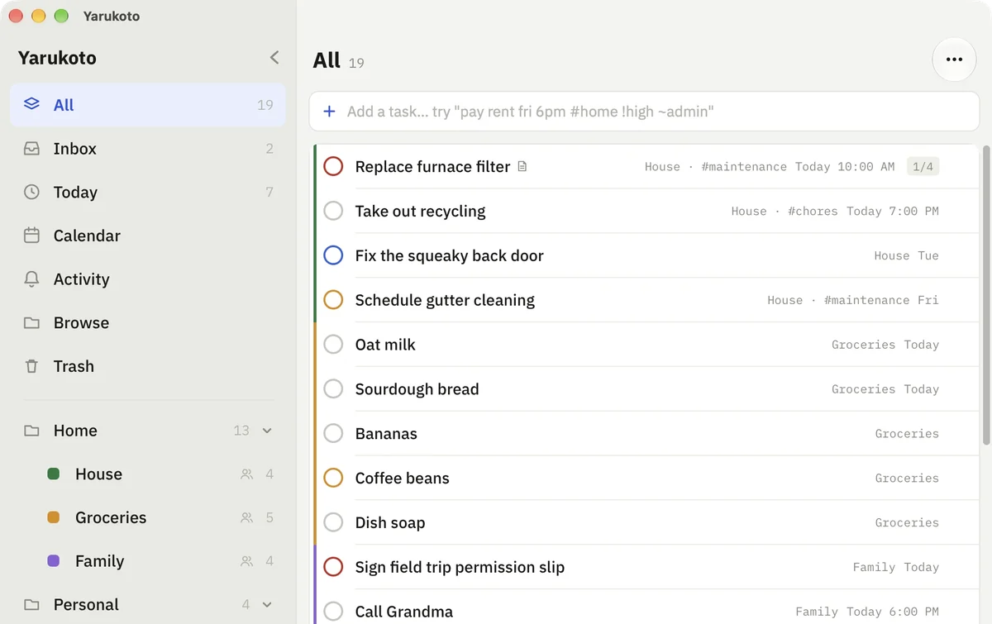992x624 pixels.
Task: Open the Fix the squeaky back door title
Action: tap(449, 255)
